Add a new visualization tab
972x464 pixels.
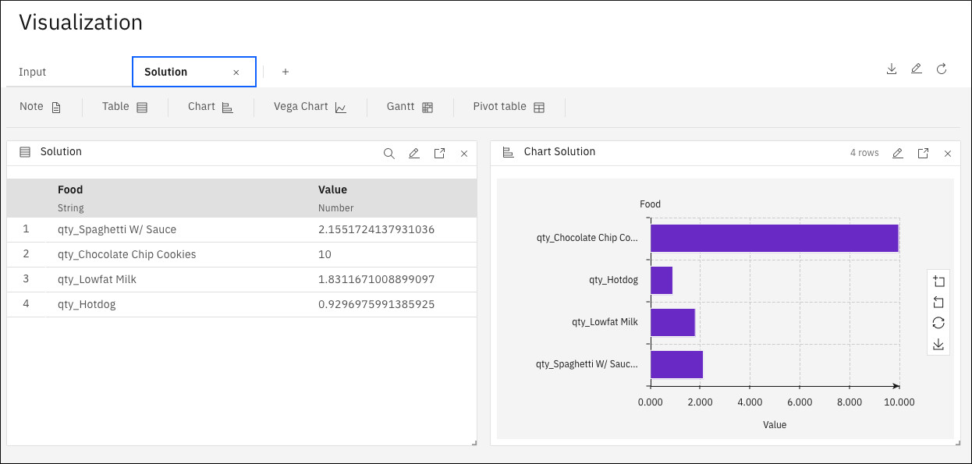pos(286,72)
